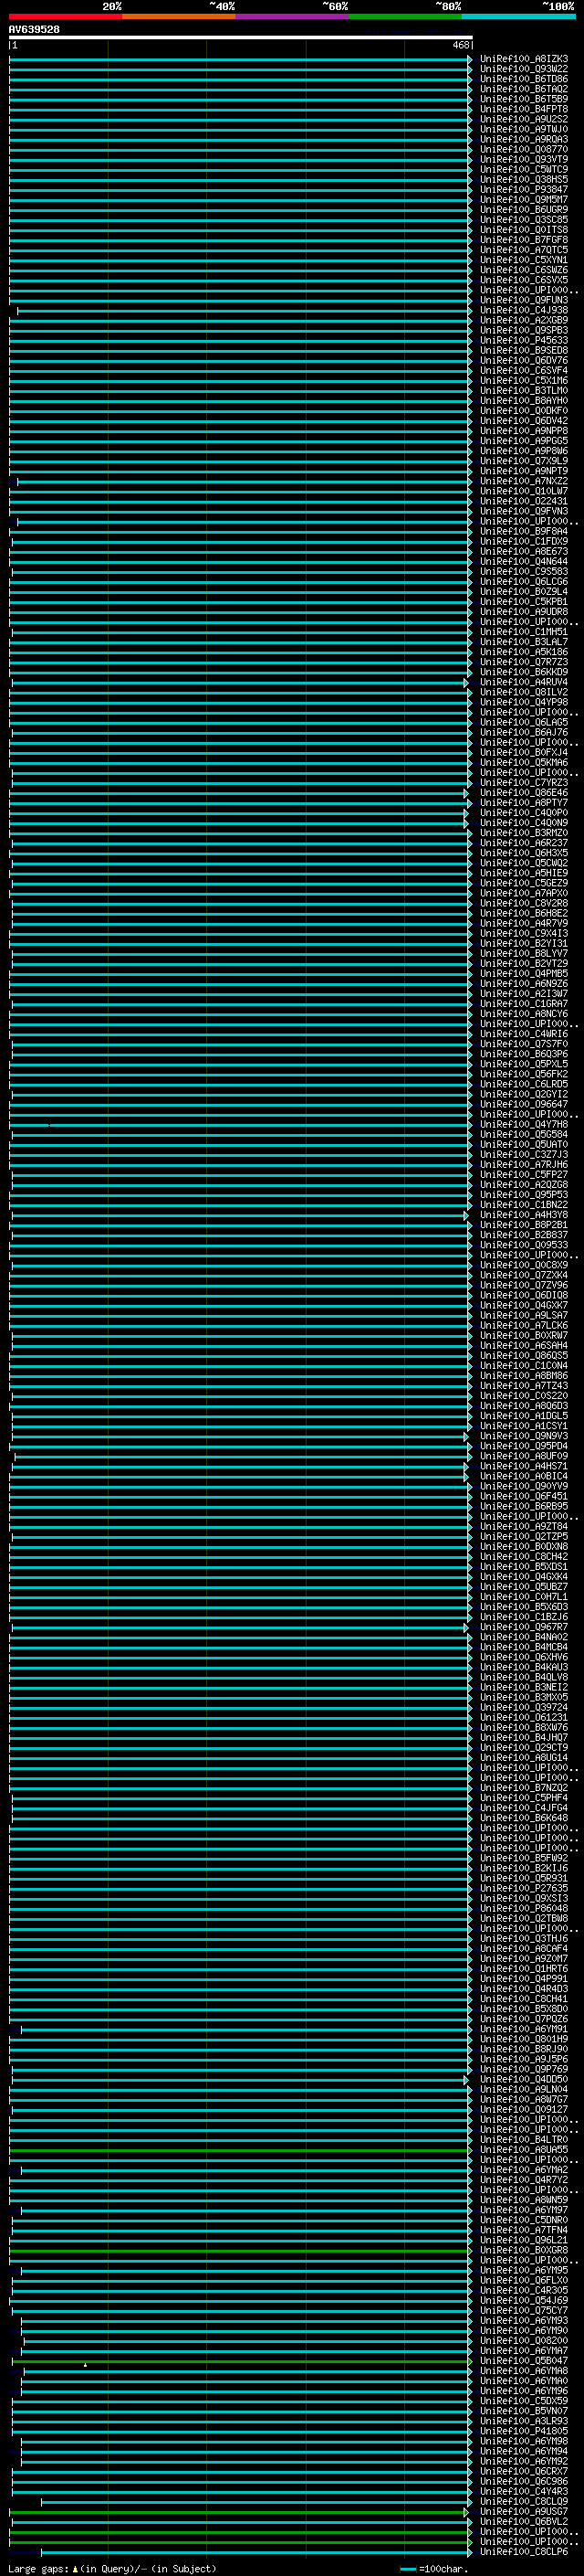Select the UniRef100_C5DX59 label
The width and height of the screenshot is (584, 2576).
pyautogui.click(x=524, y=2401)
